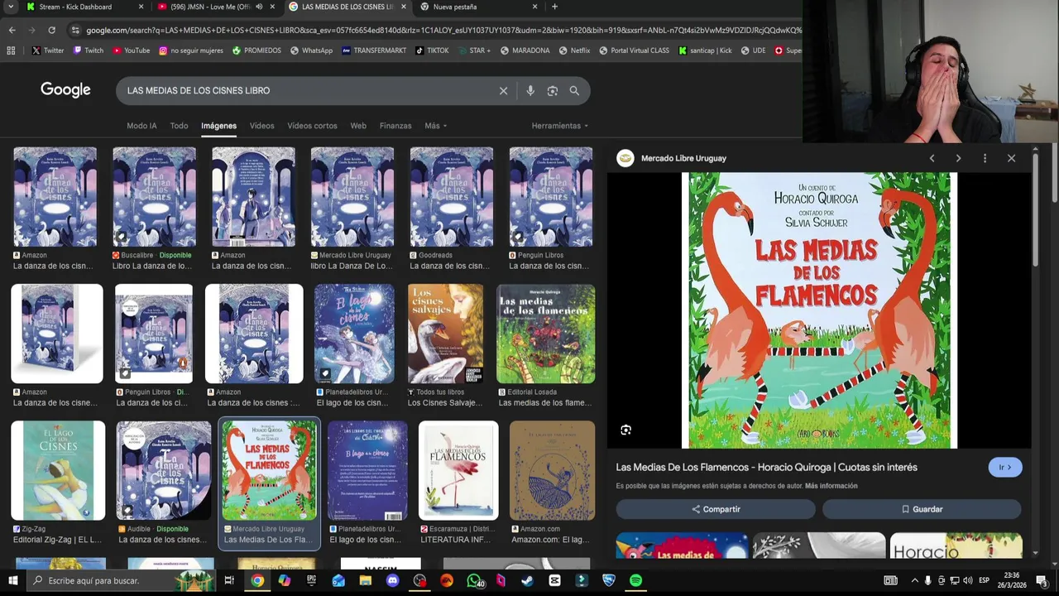Open the YouTube bookmark
Screen dimensions: 1059x596
coord(131,50)
